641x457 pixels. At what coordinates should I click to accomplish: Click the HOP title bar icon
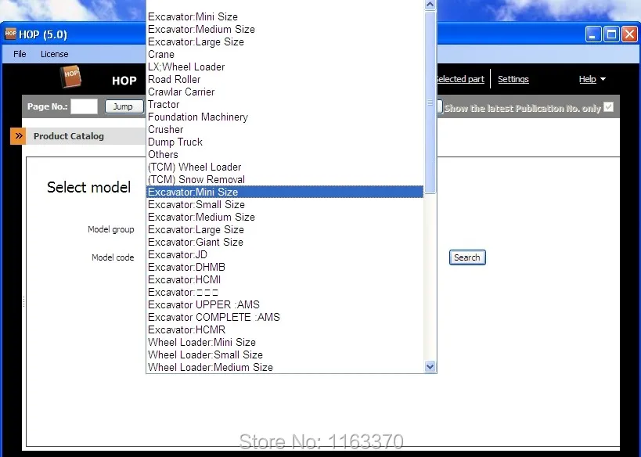10,34
